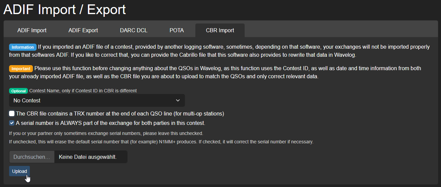
Task: Select the DARC DCL tab
Action: 134,30
